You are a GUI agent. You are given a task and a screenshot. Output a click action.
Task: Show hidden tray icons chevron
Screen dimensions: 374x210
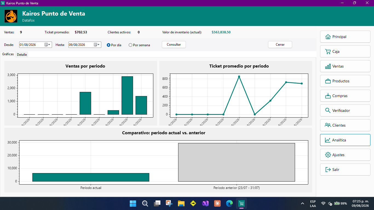[303, 203]
